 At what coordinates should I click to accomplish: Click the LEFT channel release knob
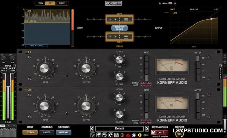point(119,77)
